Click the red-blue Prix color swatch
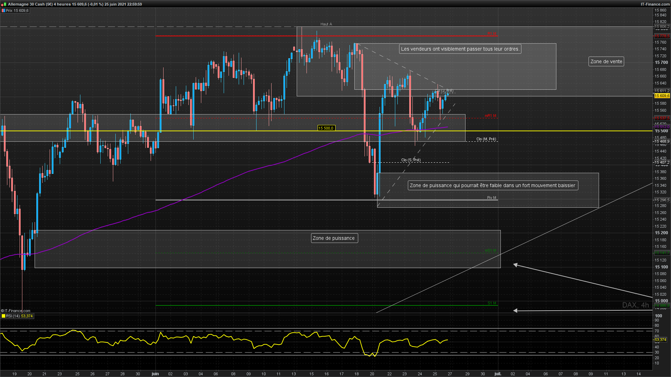The image size is (671, 377). tap(3, 11)
